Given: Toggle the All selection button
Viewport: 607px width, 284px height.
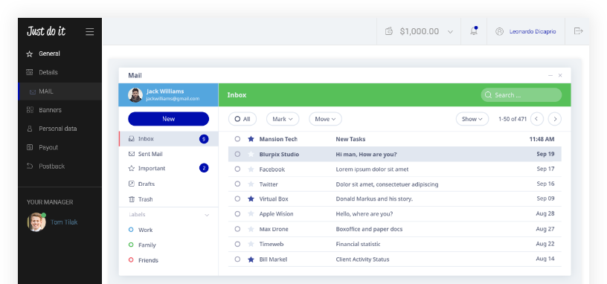Looking at the screenshot, I should tap(243, 119).
